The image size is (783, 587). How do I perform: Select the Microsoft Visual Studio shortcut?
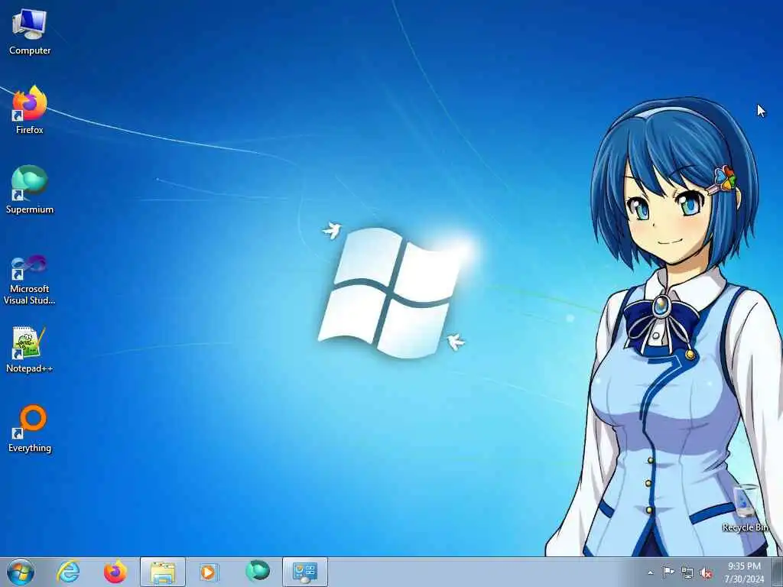30,281
